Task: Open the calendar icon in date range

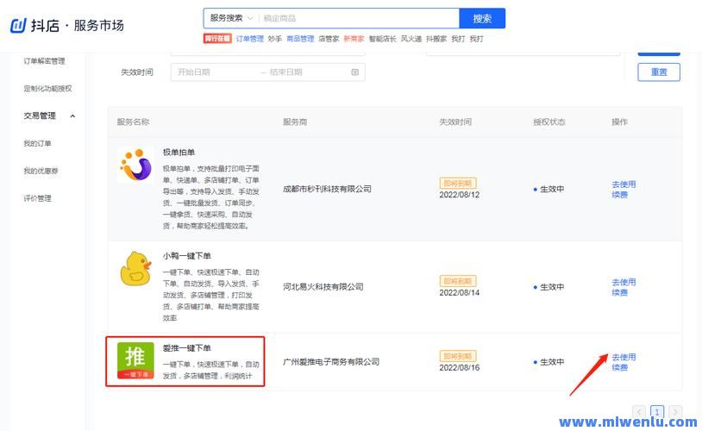Action: click(x=355, y=72)
